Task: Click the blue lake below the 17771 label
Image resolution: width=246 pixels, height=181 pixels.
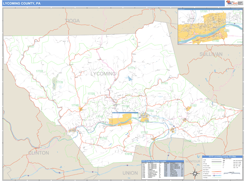Action: [130, 78]
